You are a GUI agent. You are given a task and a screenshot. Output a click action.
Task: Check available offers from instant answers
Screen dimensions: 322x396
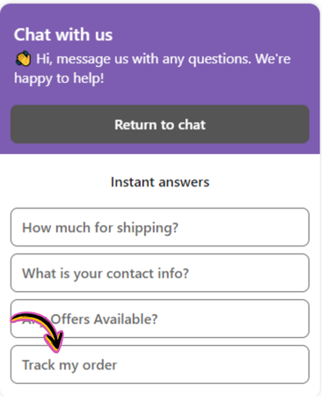click(x=160, y=319)
